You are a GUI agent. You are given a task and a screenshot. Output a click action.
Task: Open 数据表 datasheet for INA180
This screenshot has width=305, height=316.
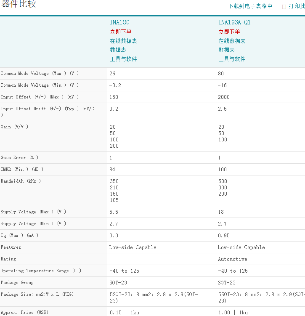pos(118,50)
